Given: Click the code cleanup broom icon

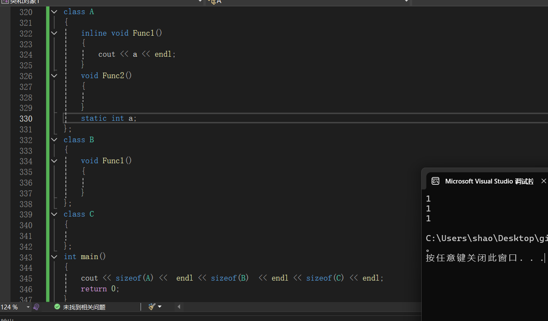Looking at the screenshot, I should coord(152,307).
